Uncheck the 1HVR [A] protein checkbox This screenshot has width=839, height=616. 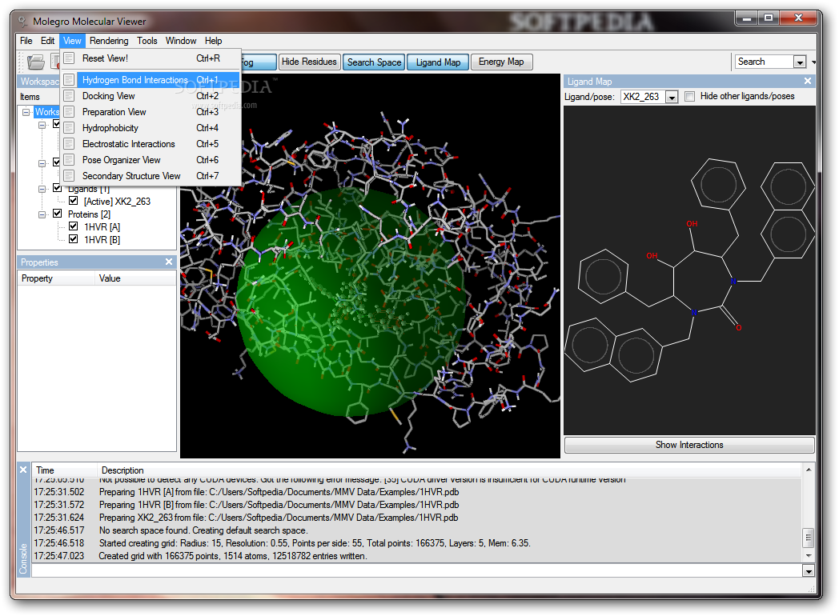(74, 226)
